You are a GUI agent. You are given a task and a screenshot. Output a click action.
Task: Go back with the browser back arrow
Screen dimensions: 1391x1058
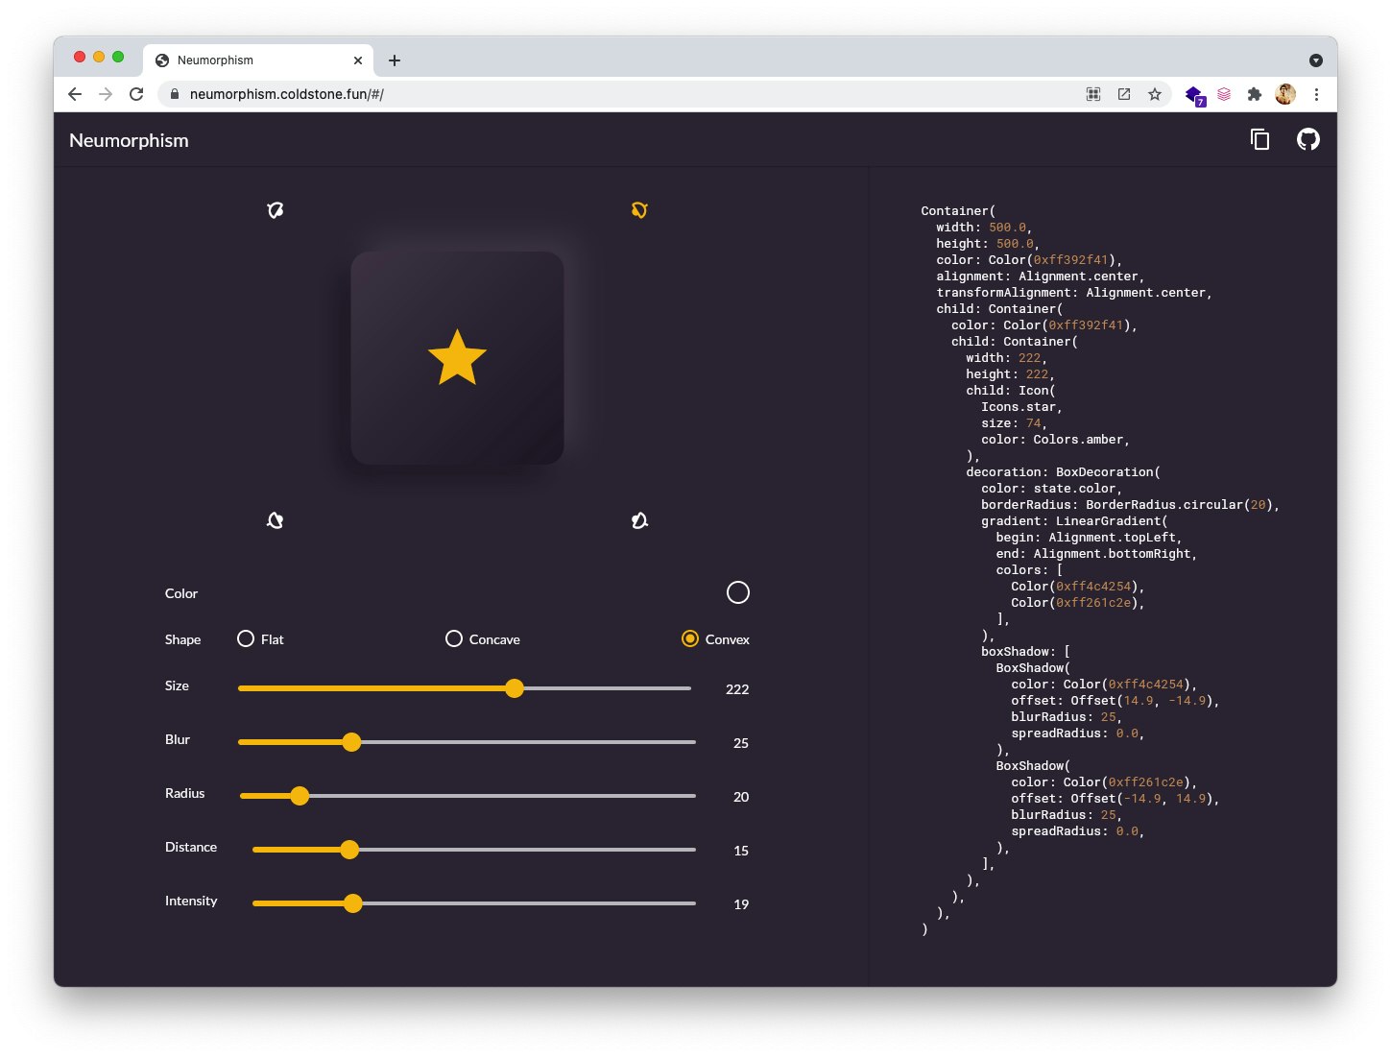tap(75, 94)
